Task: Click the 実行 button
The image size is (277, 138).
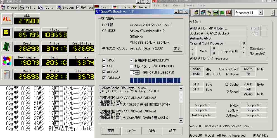Action: 111,131
